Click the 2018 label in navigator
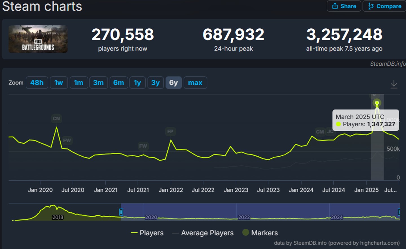Viewport: 406px width, 249px height. tap(58, 217)
